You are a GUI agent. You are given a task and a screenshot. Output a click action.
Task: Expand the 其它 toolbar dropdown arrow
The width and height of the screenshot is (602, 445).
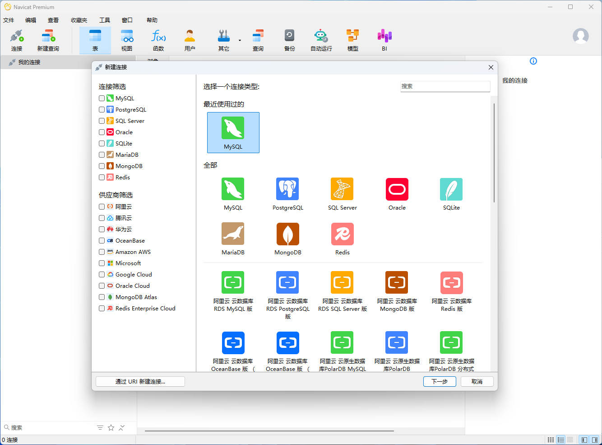pos(240,41)
